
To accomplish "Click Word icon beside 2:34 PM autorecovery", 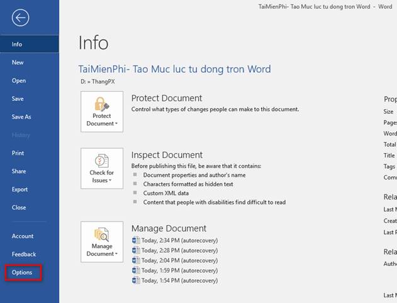I will tap(135, 240).
